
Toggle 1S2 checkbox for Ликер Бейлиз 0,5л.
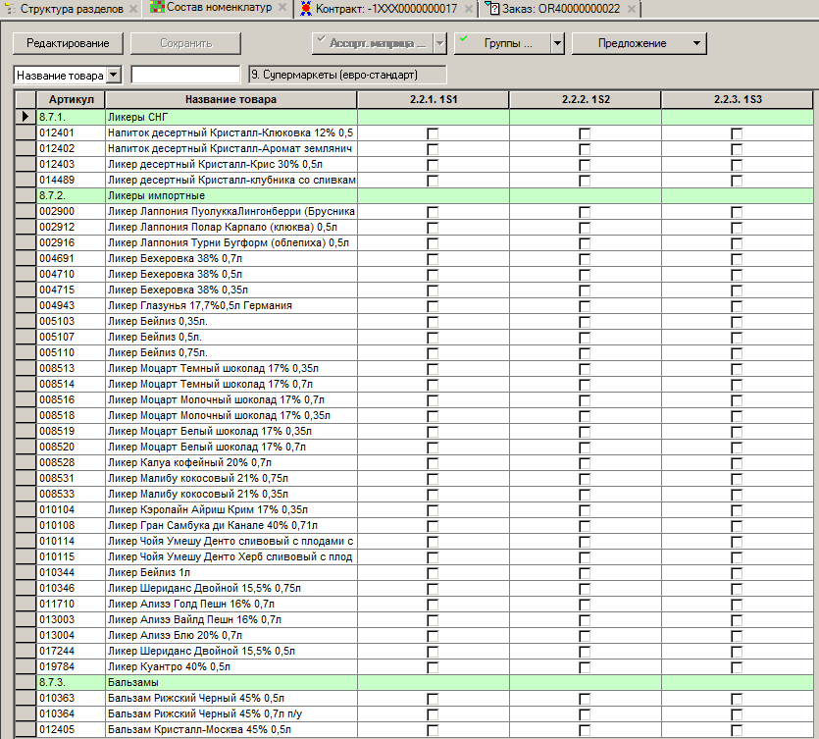(585, 338)
